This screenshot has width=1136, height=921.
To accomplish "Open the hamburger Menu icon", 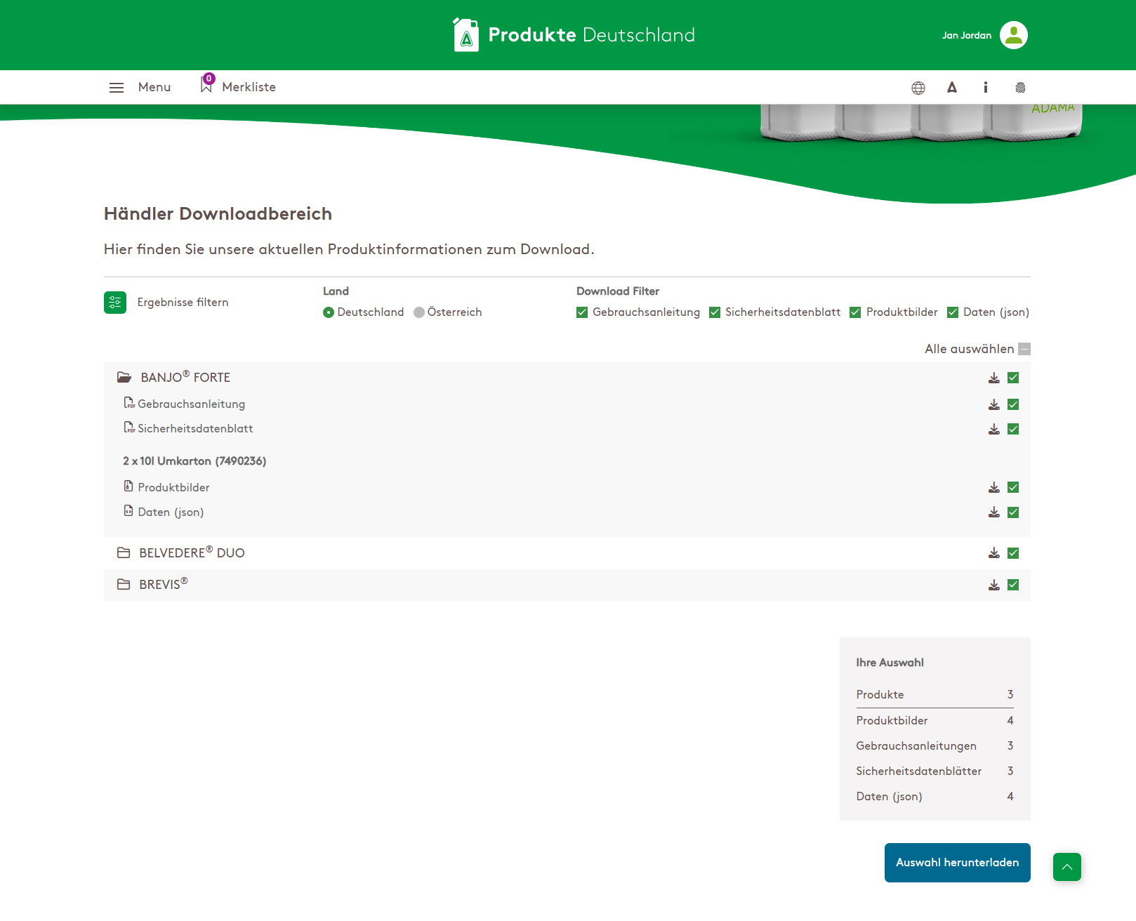I will click(x=117, y=88).
